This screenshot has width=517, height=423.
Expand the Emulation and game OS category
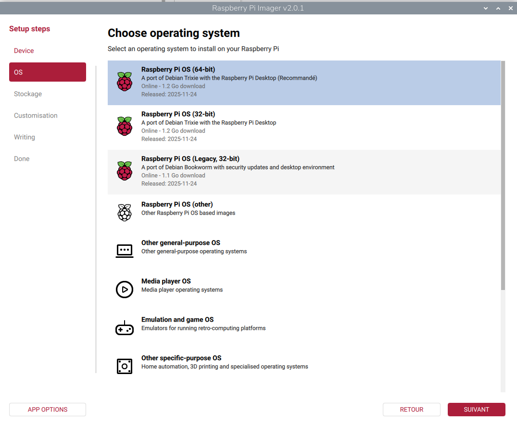[177, 320]
